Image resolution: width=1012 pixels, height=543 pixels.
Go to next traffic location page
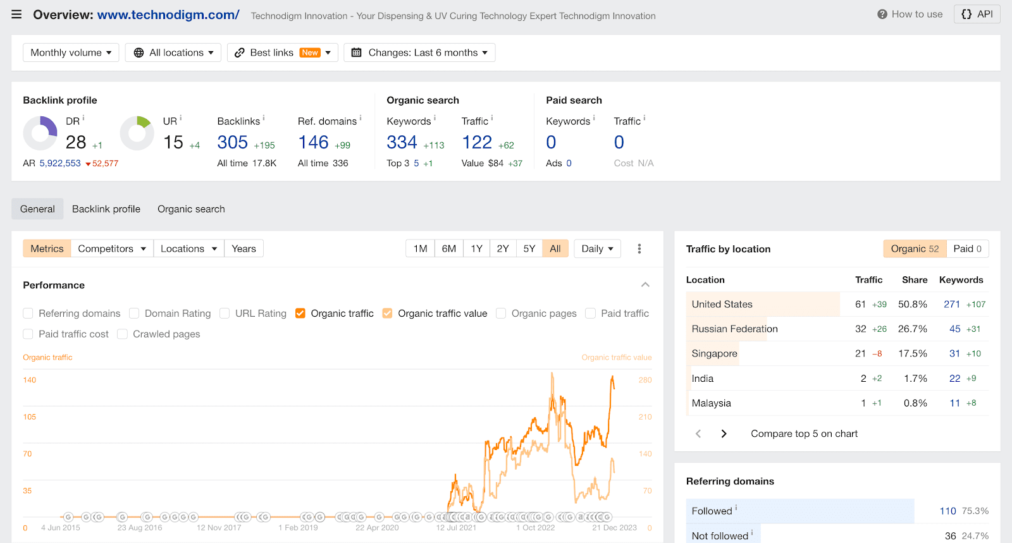(x=724, y=434)
